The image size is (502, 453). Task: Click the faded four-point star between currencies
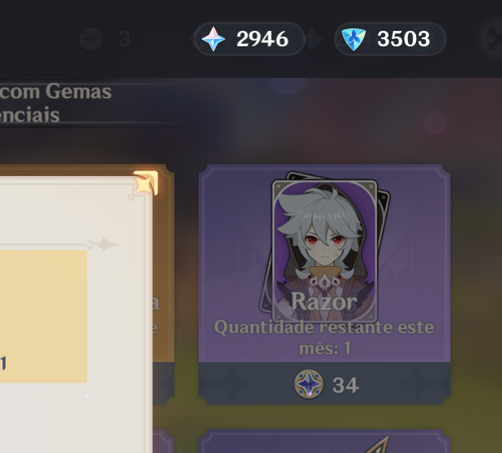[312, 39]
